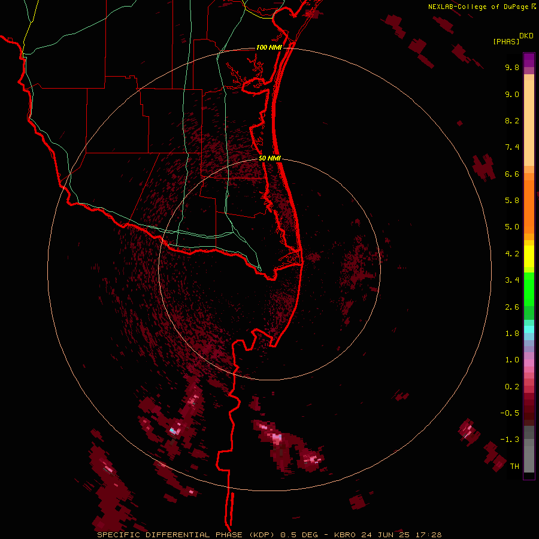Viewport: 539px width, 539px height.
Task: Click the 8.2 scale value
Action: pos(512,120)
